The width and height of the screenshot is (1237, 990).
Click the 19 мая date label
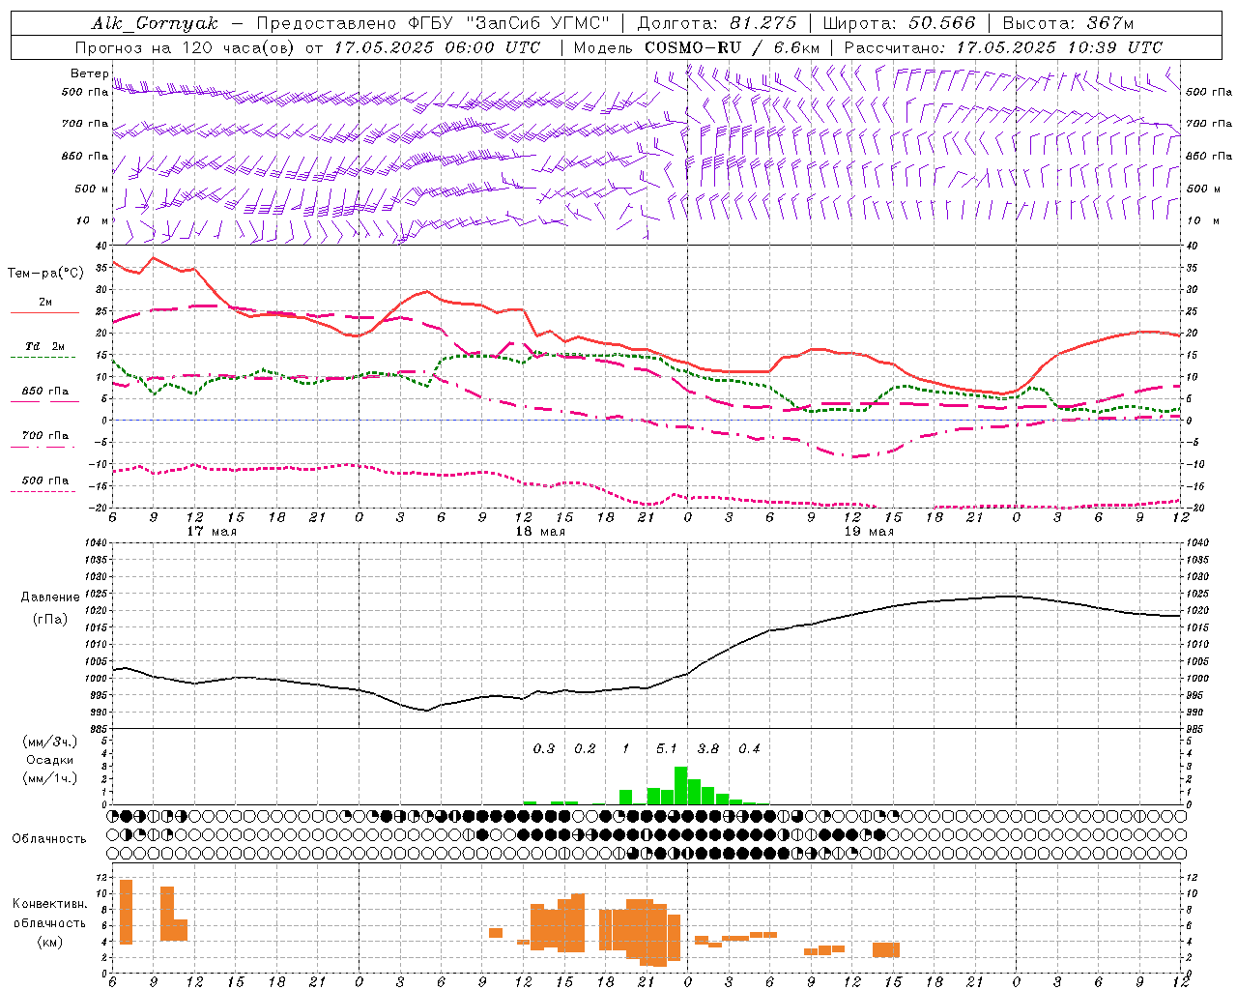tap(869, 531)
